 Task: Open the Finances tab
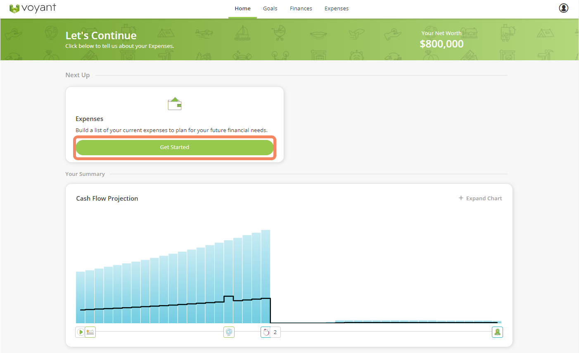[301, 9]
